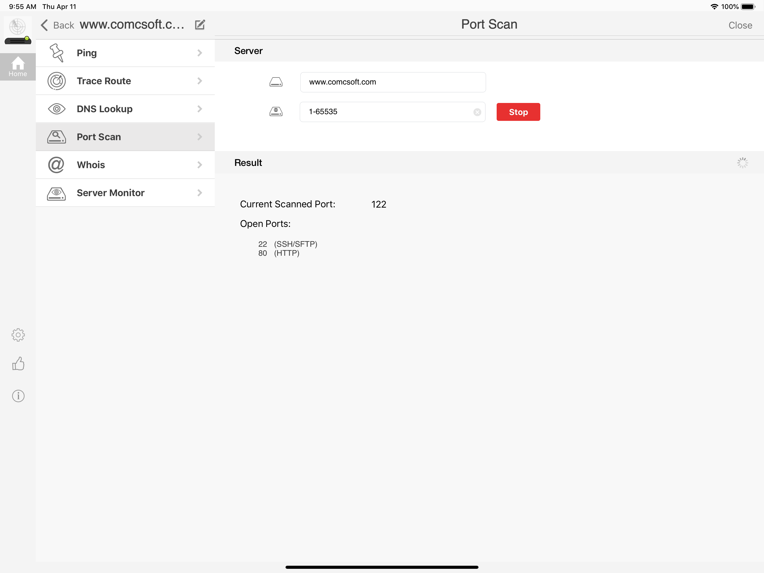Viewport: 764px width, 573px height.
Task: Expand the Ping row chevron
Action: (x=200, y=53)
